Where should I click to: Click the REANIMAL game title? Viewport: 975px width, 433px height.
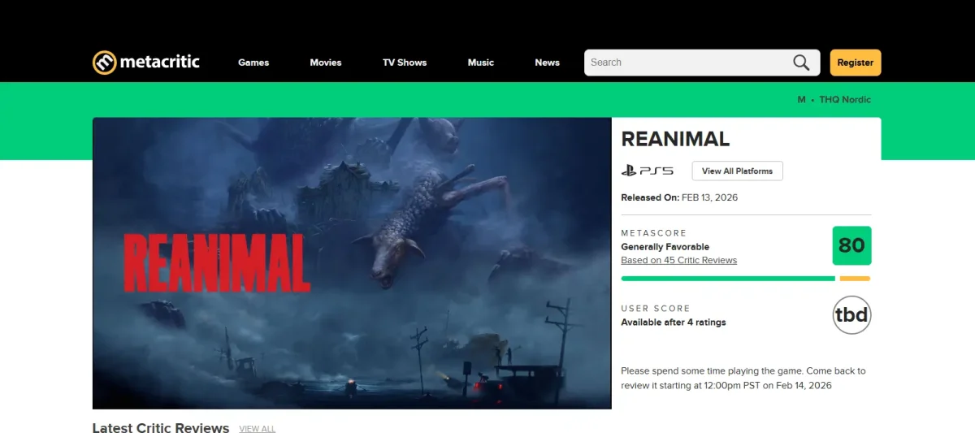[x=675, y=139]
